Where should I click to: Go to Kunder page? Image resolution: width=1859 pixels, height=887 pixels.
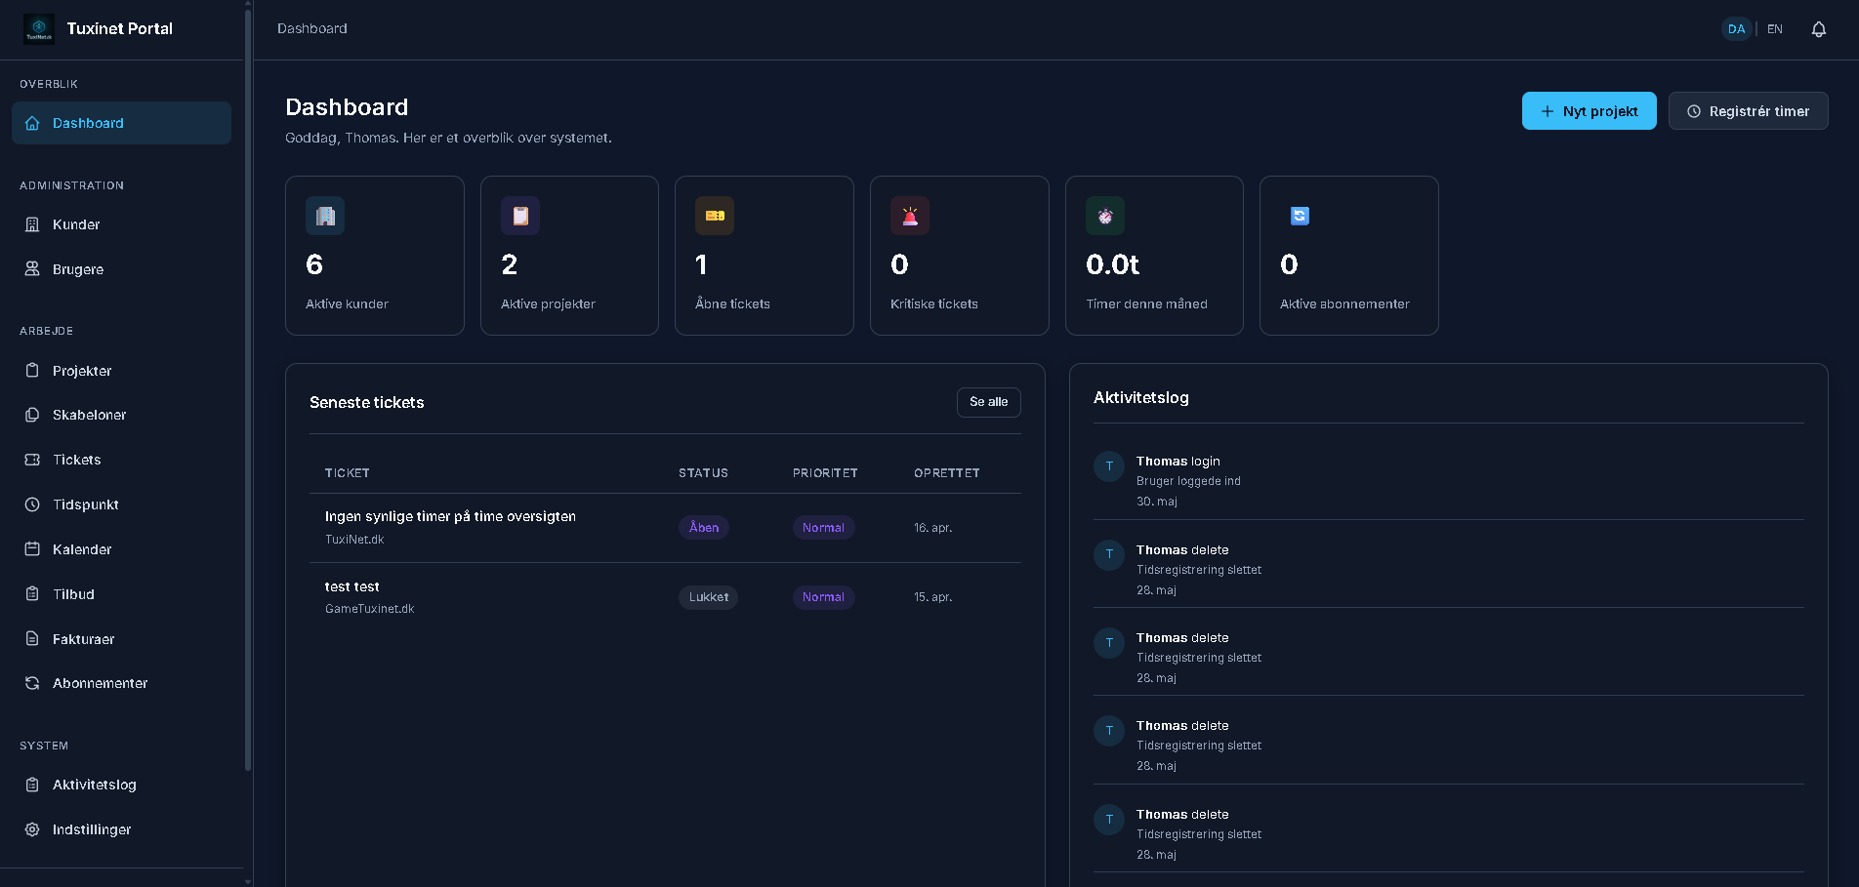(x=121, y=224)
